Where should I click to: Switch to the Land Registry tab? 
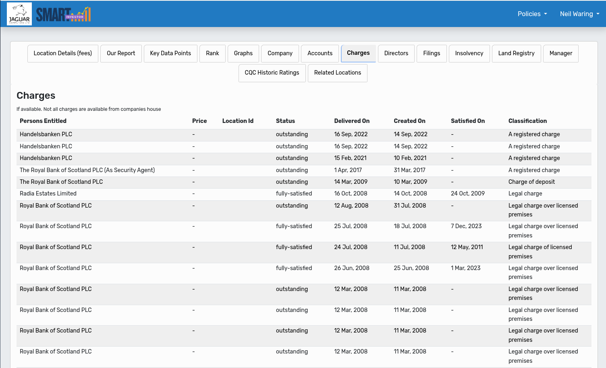tap(516, 54)
